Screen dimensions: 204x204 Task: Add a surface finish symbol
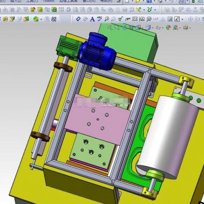point(120,19)
